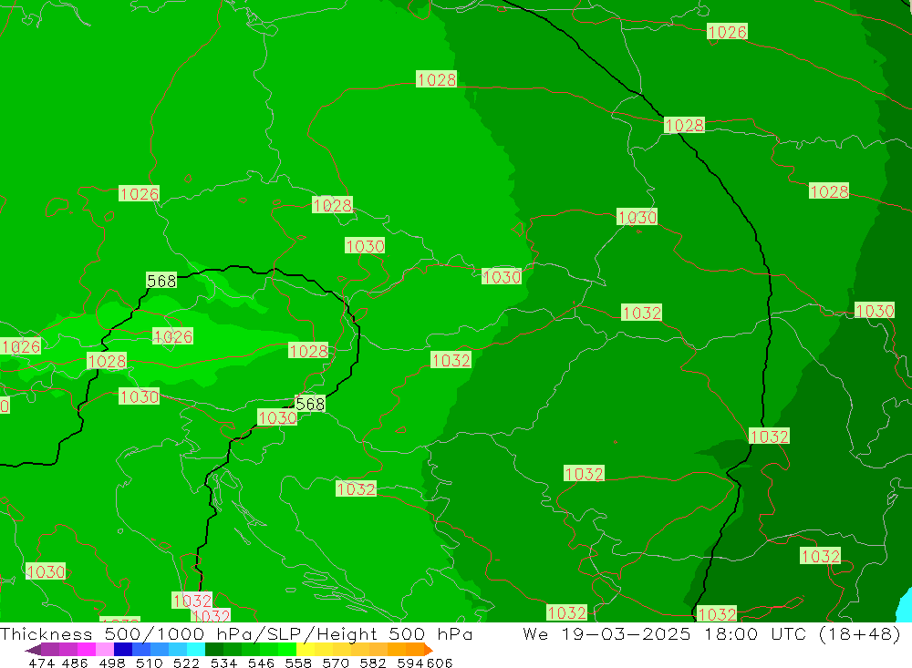The image size is (912, 668).
Task: Click the legend value 570
Action: tap(335, 663)
